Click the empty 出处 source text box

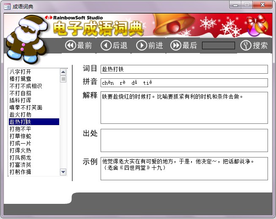tap(184, 140)
